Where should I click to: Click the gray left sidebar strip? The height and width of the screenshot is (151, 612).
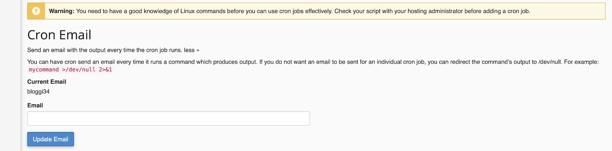click(10, 75)
